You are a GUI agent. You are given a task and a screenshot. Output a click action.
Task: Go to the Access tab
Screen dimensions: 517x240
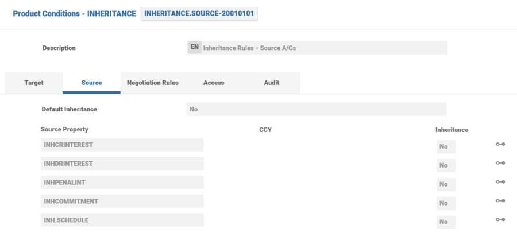[214, 83]
